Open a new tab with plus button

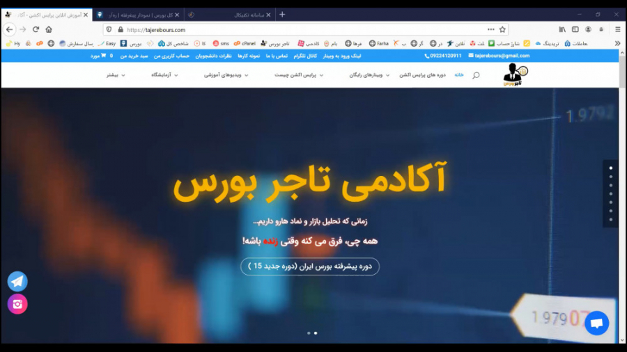(282, 15)
